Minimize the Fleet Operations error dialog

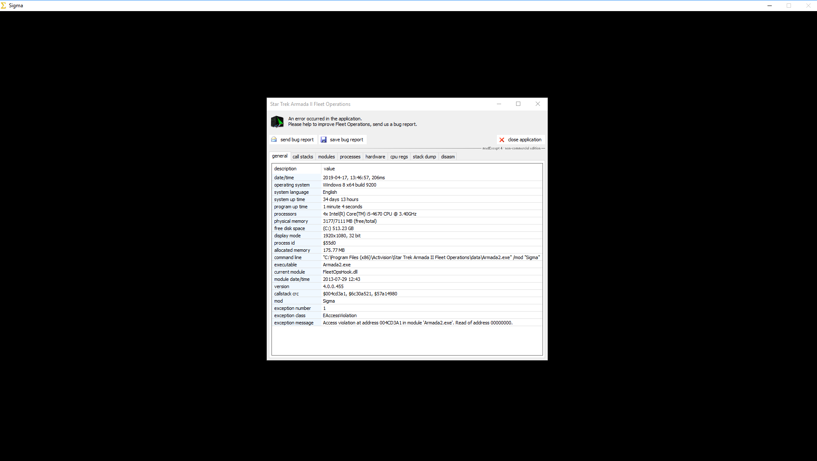click(499, 104)
